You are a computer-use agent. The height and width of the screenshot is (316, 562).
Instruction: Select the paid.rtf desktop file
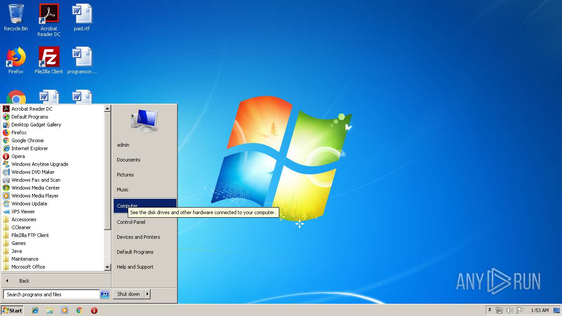coord(82,18)
